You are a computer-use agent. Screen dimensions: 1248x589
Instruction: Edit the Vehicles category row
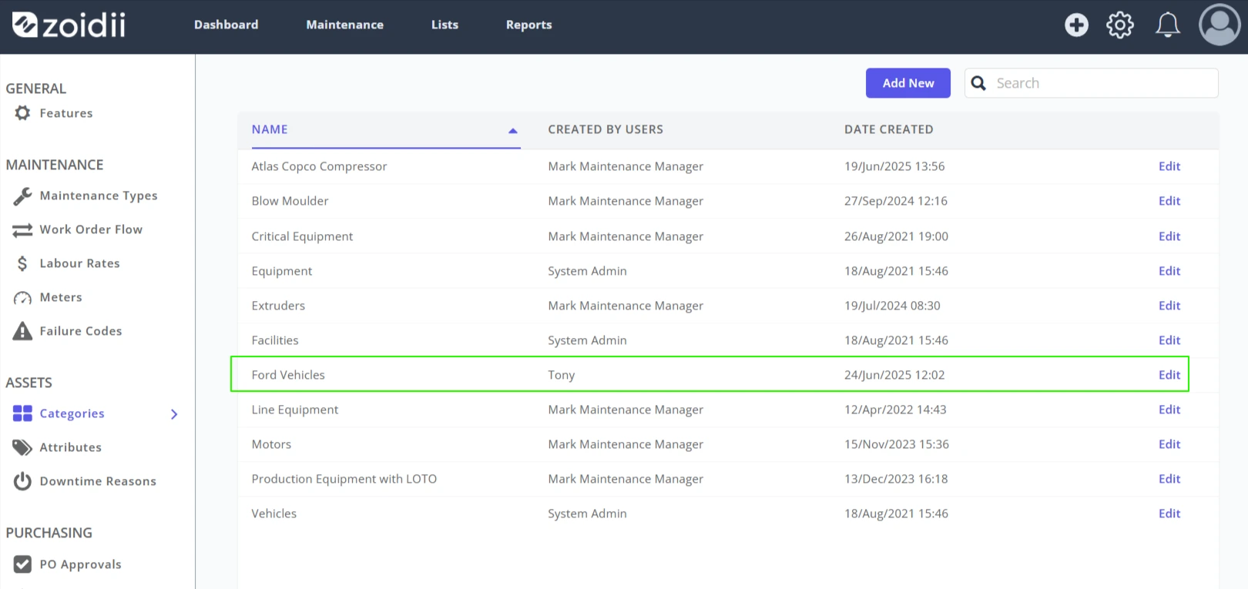1169,514
